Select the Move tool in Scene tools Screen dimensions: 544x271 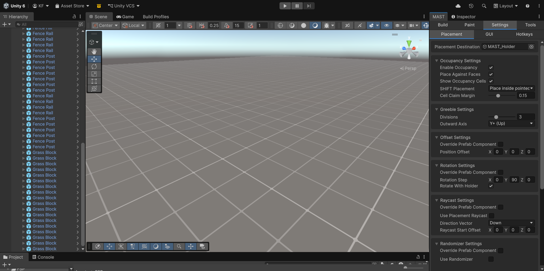click(x=94, y=59)
